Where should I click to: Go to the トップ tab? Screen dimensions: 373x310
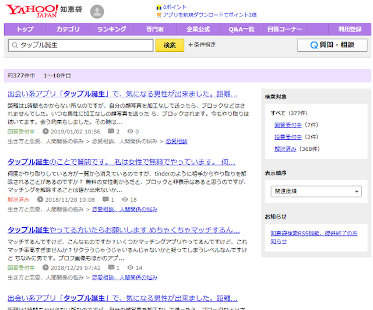pyautogui.click(x=25, y=29)
